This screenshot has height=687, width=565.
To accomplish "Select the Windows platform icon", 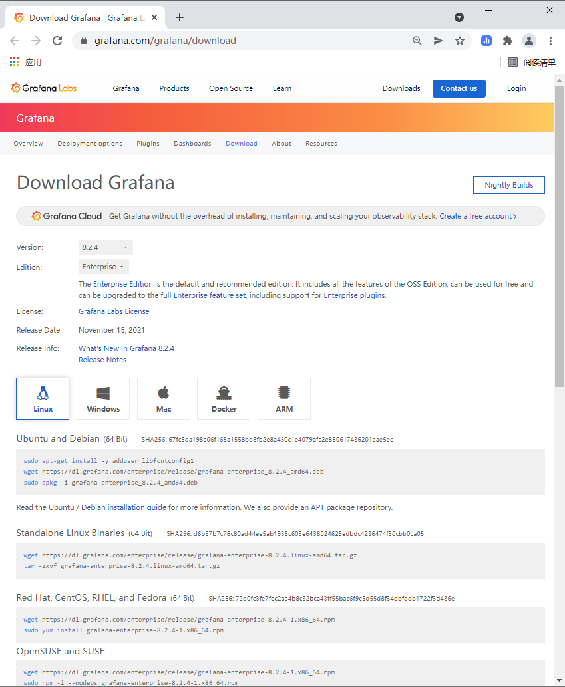I will coord(102,398).
